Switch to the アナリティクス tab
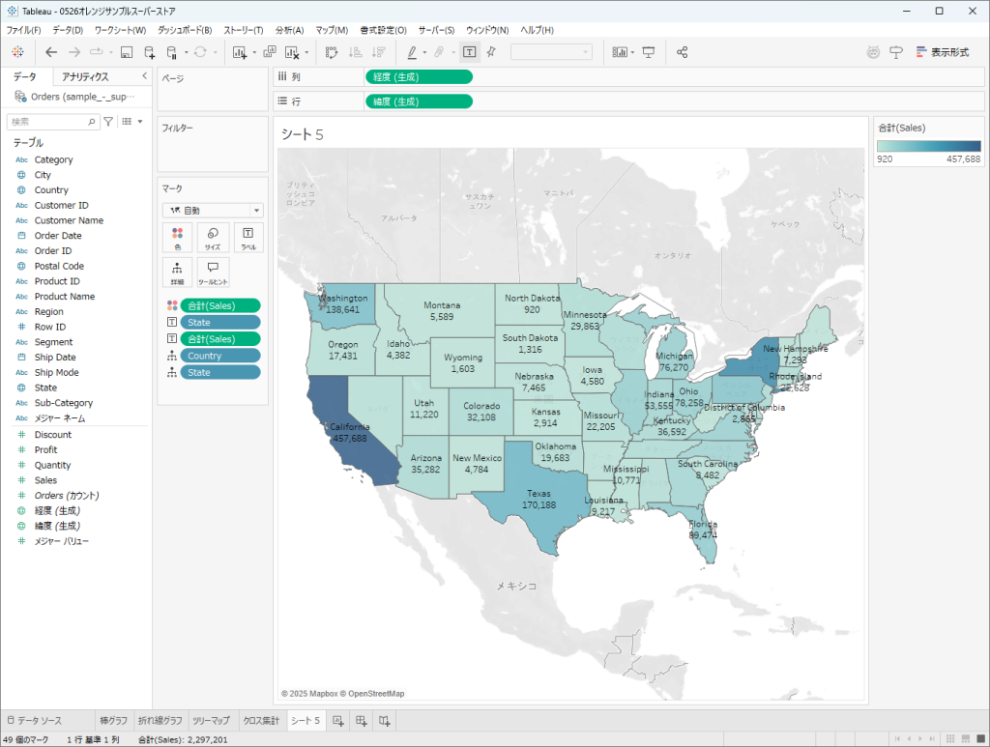 click(x=85, y=76)
